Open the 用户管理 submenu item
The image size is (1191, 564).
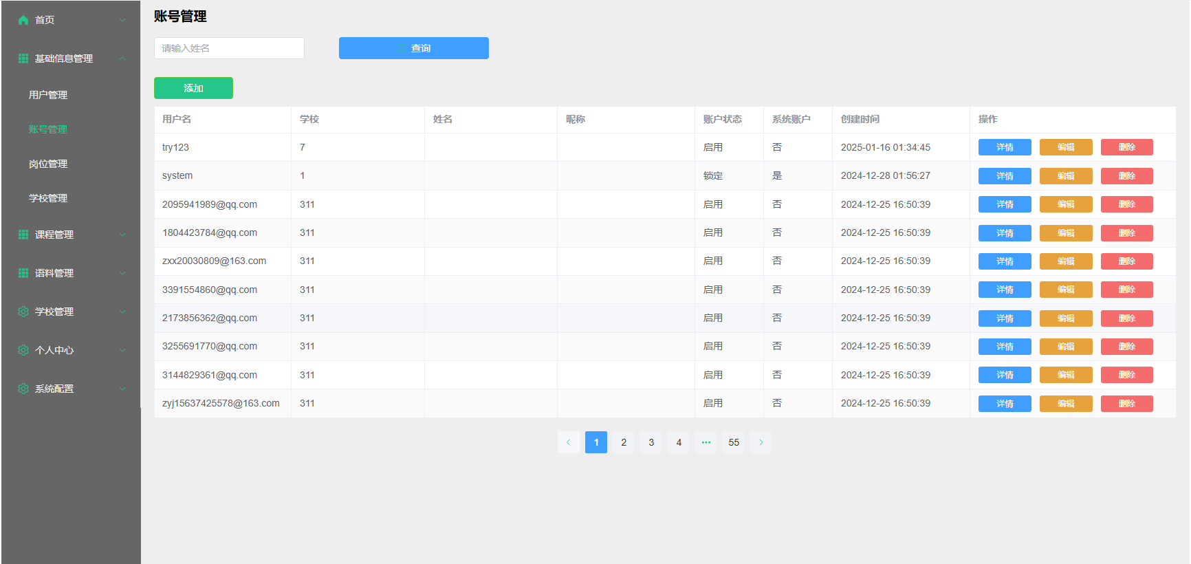tap(48, 95)
